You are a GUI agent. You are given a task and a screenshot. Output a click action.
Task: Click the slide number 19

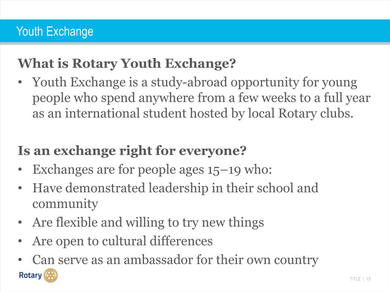coord(368,279)
